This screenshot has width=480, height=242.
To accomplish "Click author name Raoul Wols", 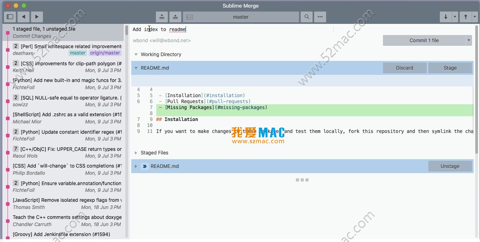I will (25, 156).
